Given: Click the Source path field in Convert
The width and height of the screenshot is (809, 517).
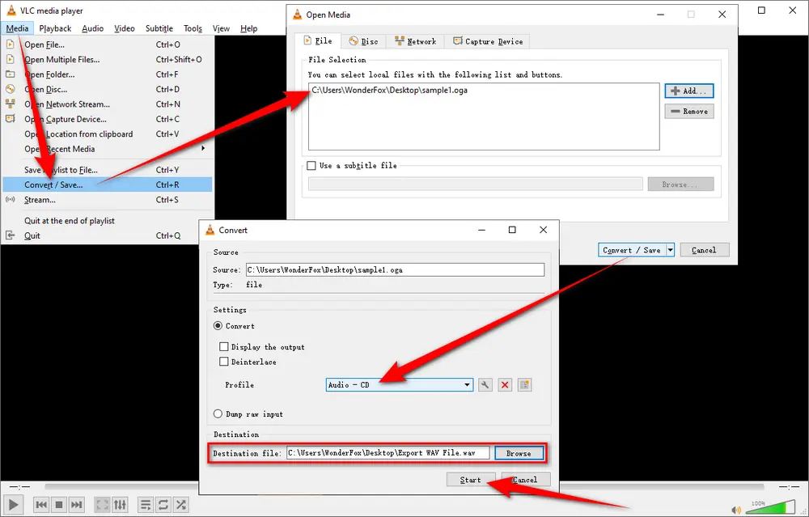Looking at the screenshot, I should click(396, 270).
